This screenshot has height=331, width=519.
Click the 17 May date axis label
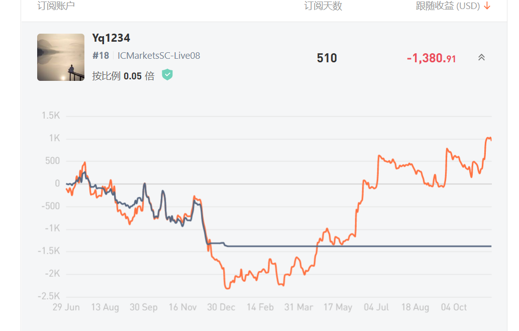[338, 307]
